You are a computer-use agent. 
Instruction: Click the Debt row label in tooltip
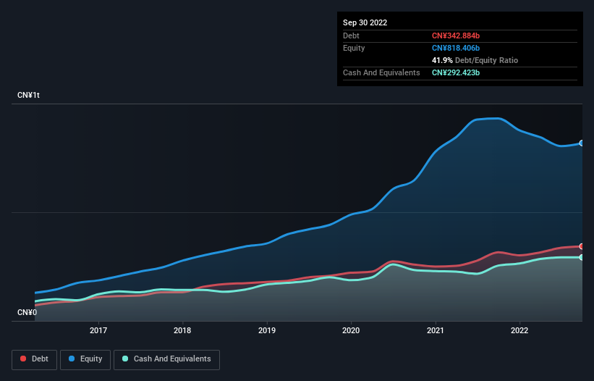tap(351, 35)
